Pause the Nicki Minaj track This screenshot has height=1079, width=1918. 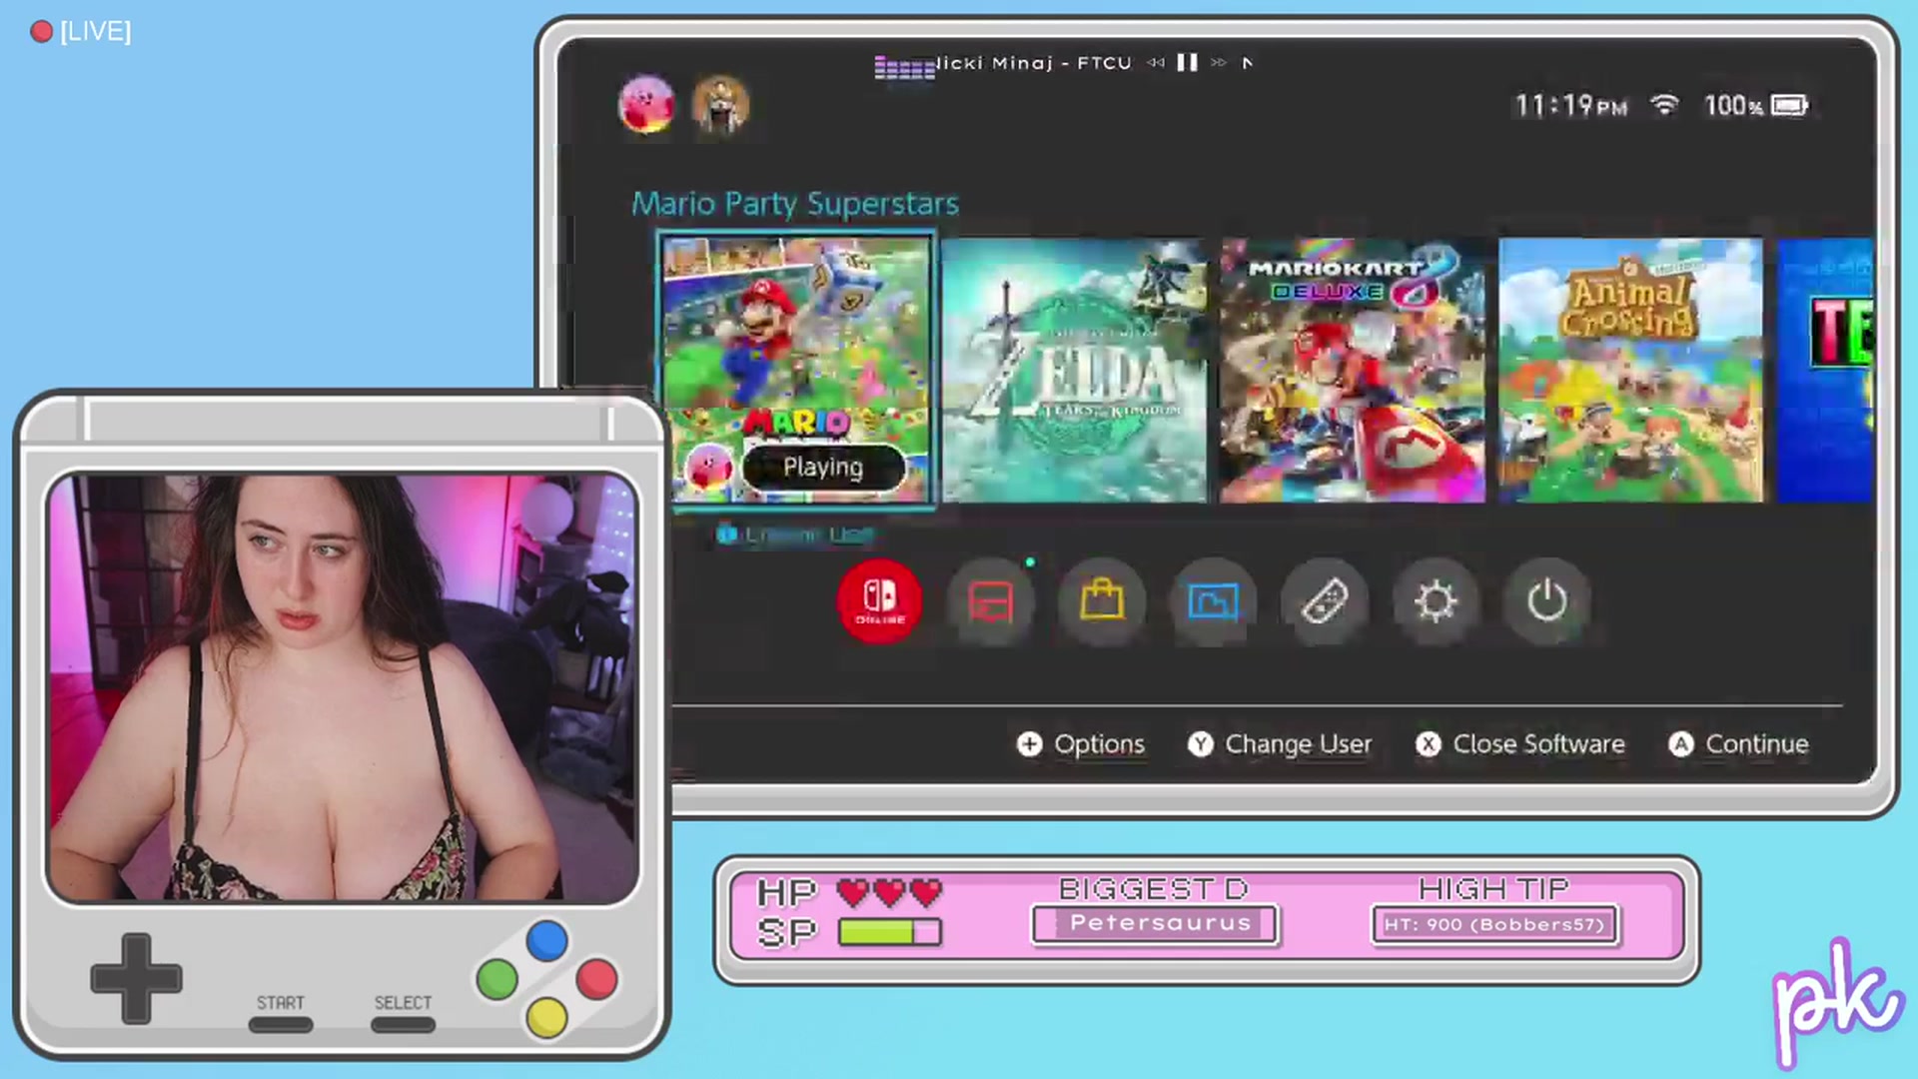click(x=1187, y=62)
